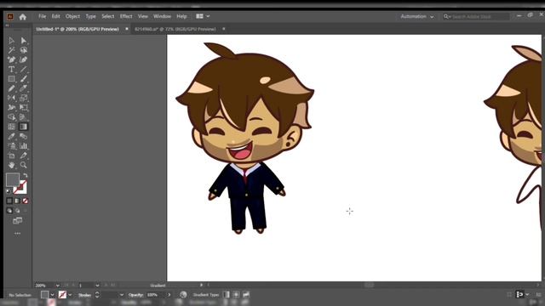Screen dimensions: 545x306
Task: Choose Linear Gradient type
Action: (x=227, y=295)
